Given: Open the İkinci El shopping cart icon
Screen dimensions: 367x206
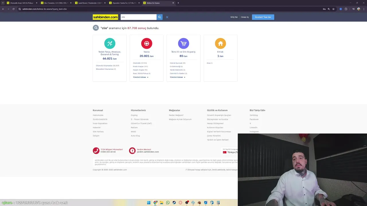Looking at the screenshot, I should (x=183, y=43).
